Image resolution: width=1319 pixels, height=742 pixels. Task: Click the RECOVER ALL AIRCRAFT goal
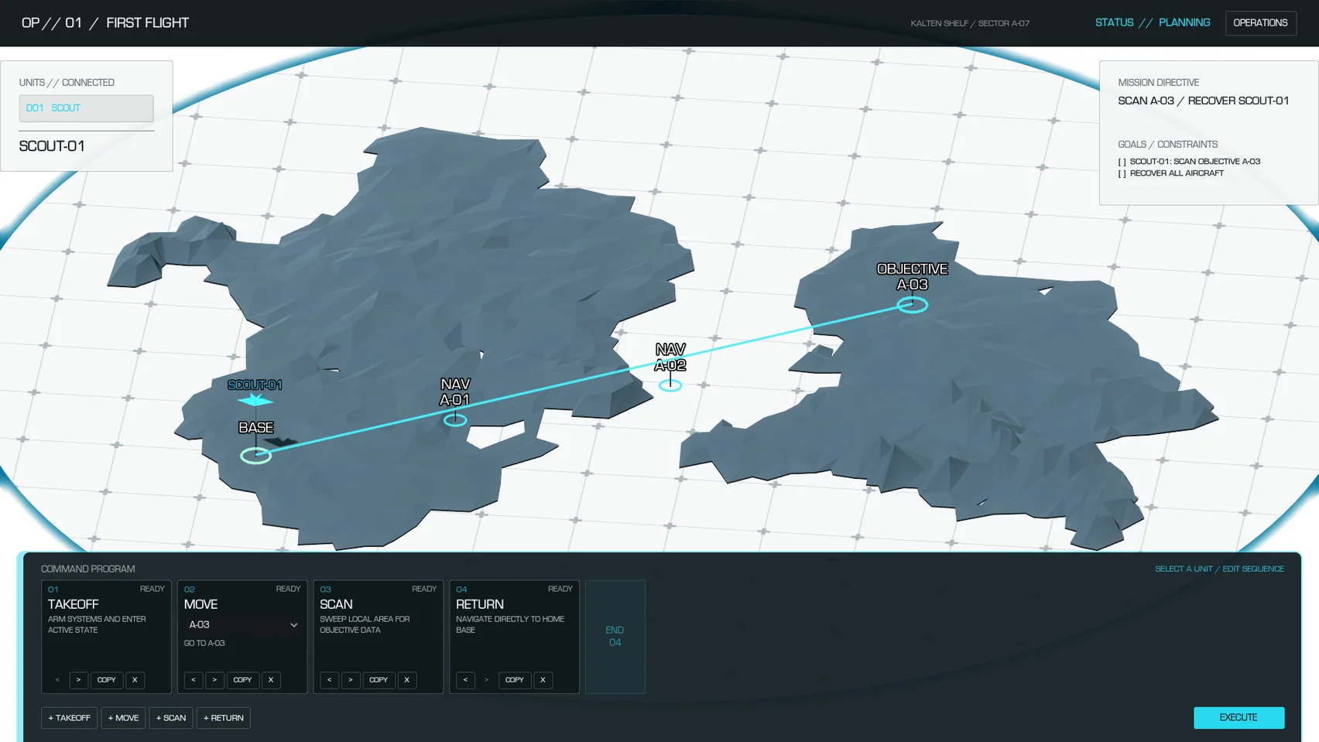(x=1171, y=173)
